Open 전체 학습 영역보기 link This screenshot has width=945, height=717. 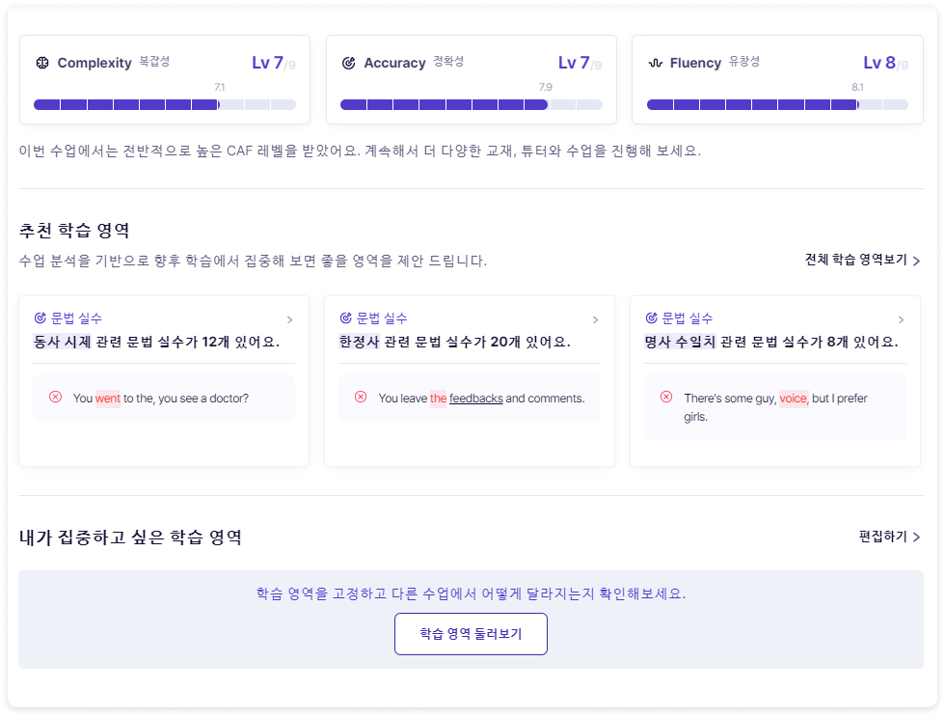862,260
